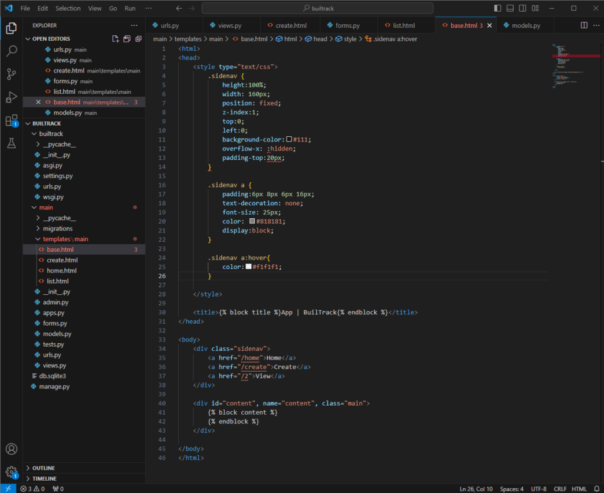Image resolution: width=604 pixels, height=493 pixels.
Task: Open the Extensions view
Action: (11, 120)
